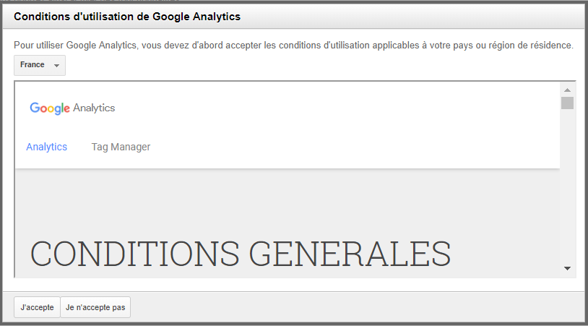Click the scrollbar down arrow
This screenshot has width=588, height=326.
(567, 268)
